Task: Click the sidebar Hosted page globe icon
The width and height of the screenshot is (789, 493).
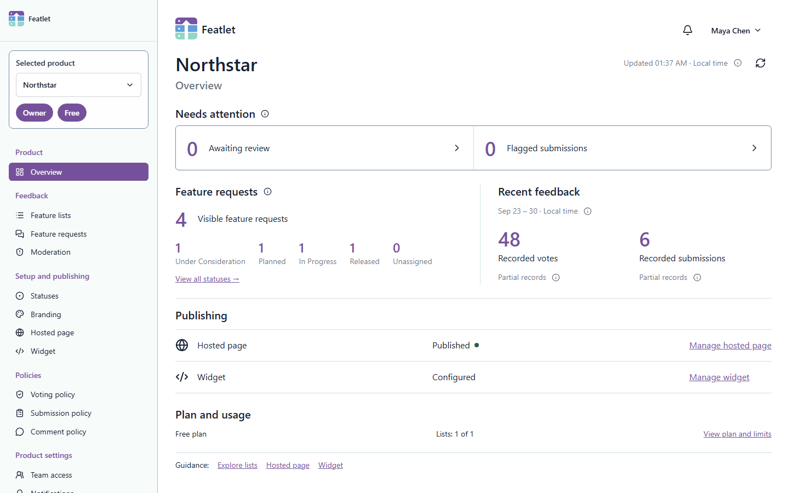Action: (x=20, y=333)
